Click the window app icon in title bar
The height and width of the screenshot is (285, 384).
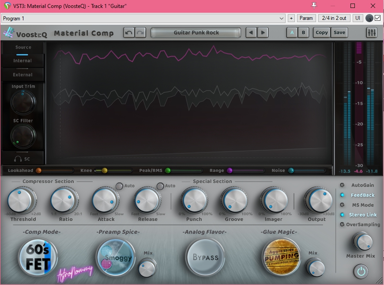[x=8, y=6]
